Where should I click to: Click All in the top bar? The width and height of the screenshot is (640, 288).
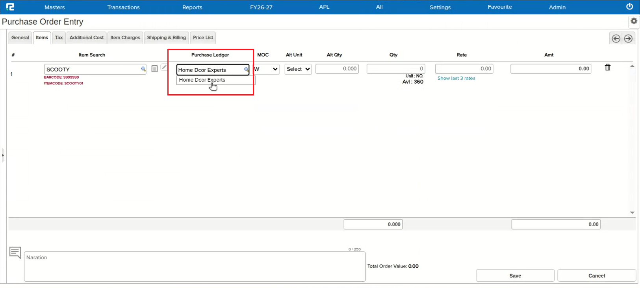379,7
